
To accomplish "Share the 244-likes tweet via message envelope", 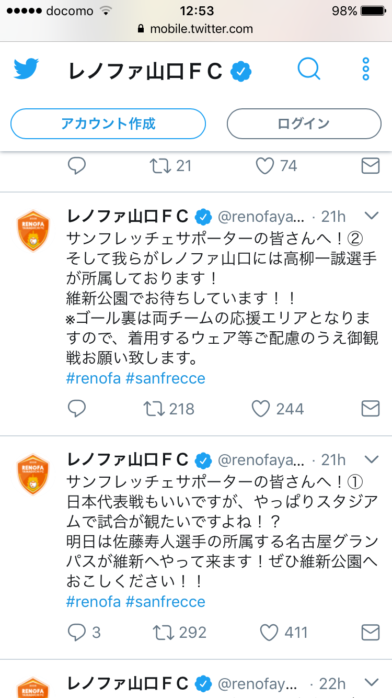I will click(371, 409).
